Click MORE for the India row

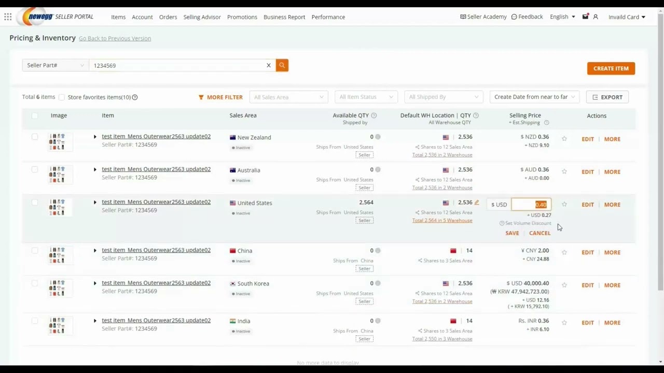[x=612, y=323]
